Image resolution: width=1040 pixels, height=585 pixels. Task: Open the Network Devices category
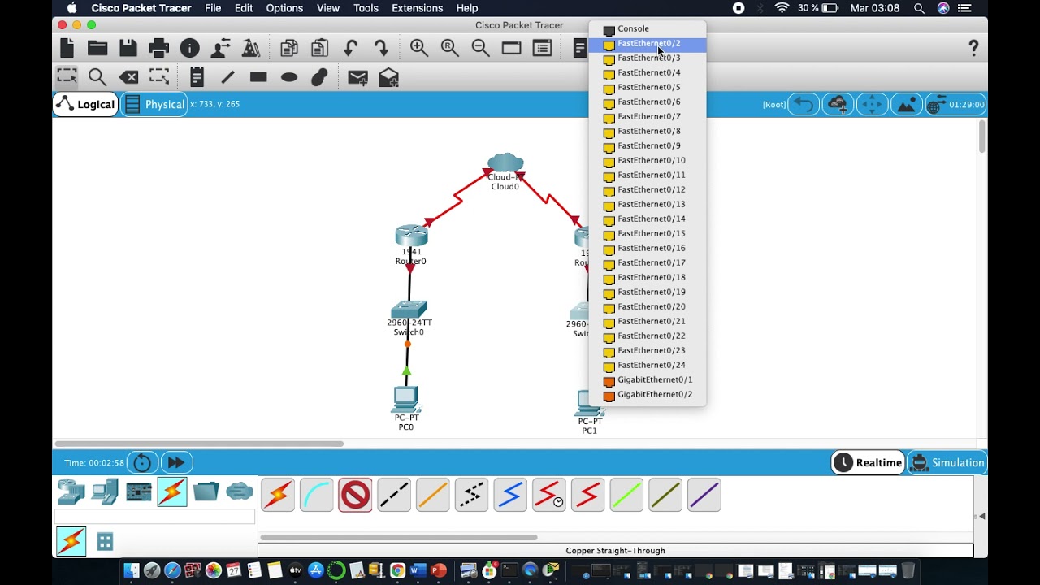click(71, 492)
